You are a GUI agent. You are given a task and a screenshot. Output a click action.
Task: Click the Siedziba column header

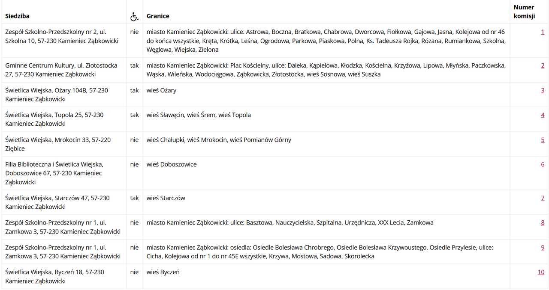[x=18, y=16]
